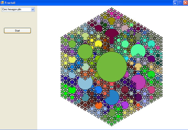Click the large blue circle at the bottom
Image resolution: width=188 pixels, height=130 pixels.
pyautogui.click(x=112, y=97)
